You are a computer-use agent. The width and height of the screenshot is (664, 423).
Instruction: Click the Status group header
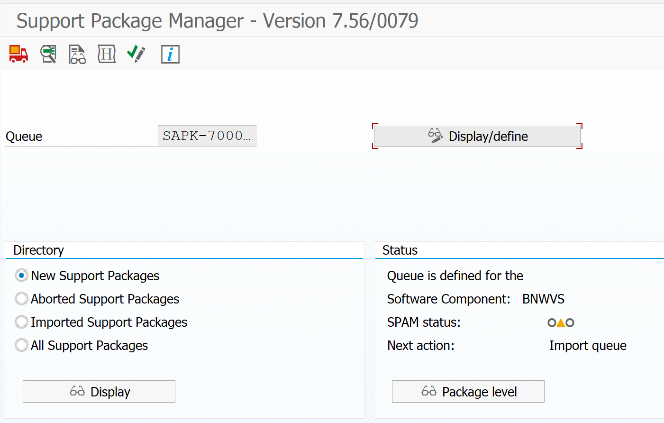[400, 250]
